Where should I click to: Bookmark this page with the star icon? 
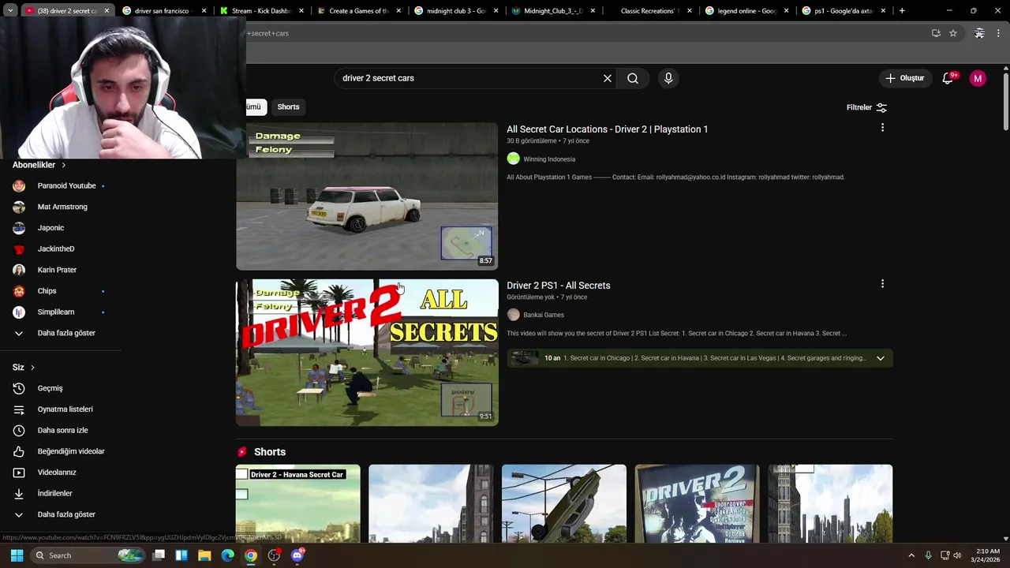[953, 33]
